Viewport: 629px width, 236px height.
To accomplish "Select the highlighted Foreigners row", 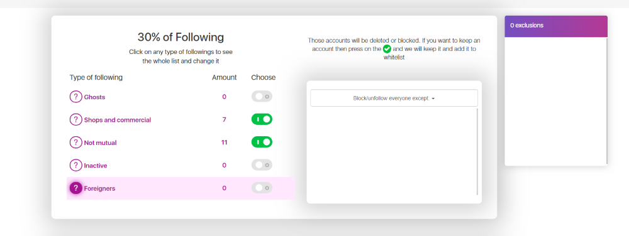I will click(181, 188).
